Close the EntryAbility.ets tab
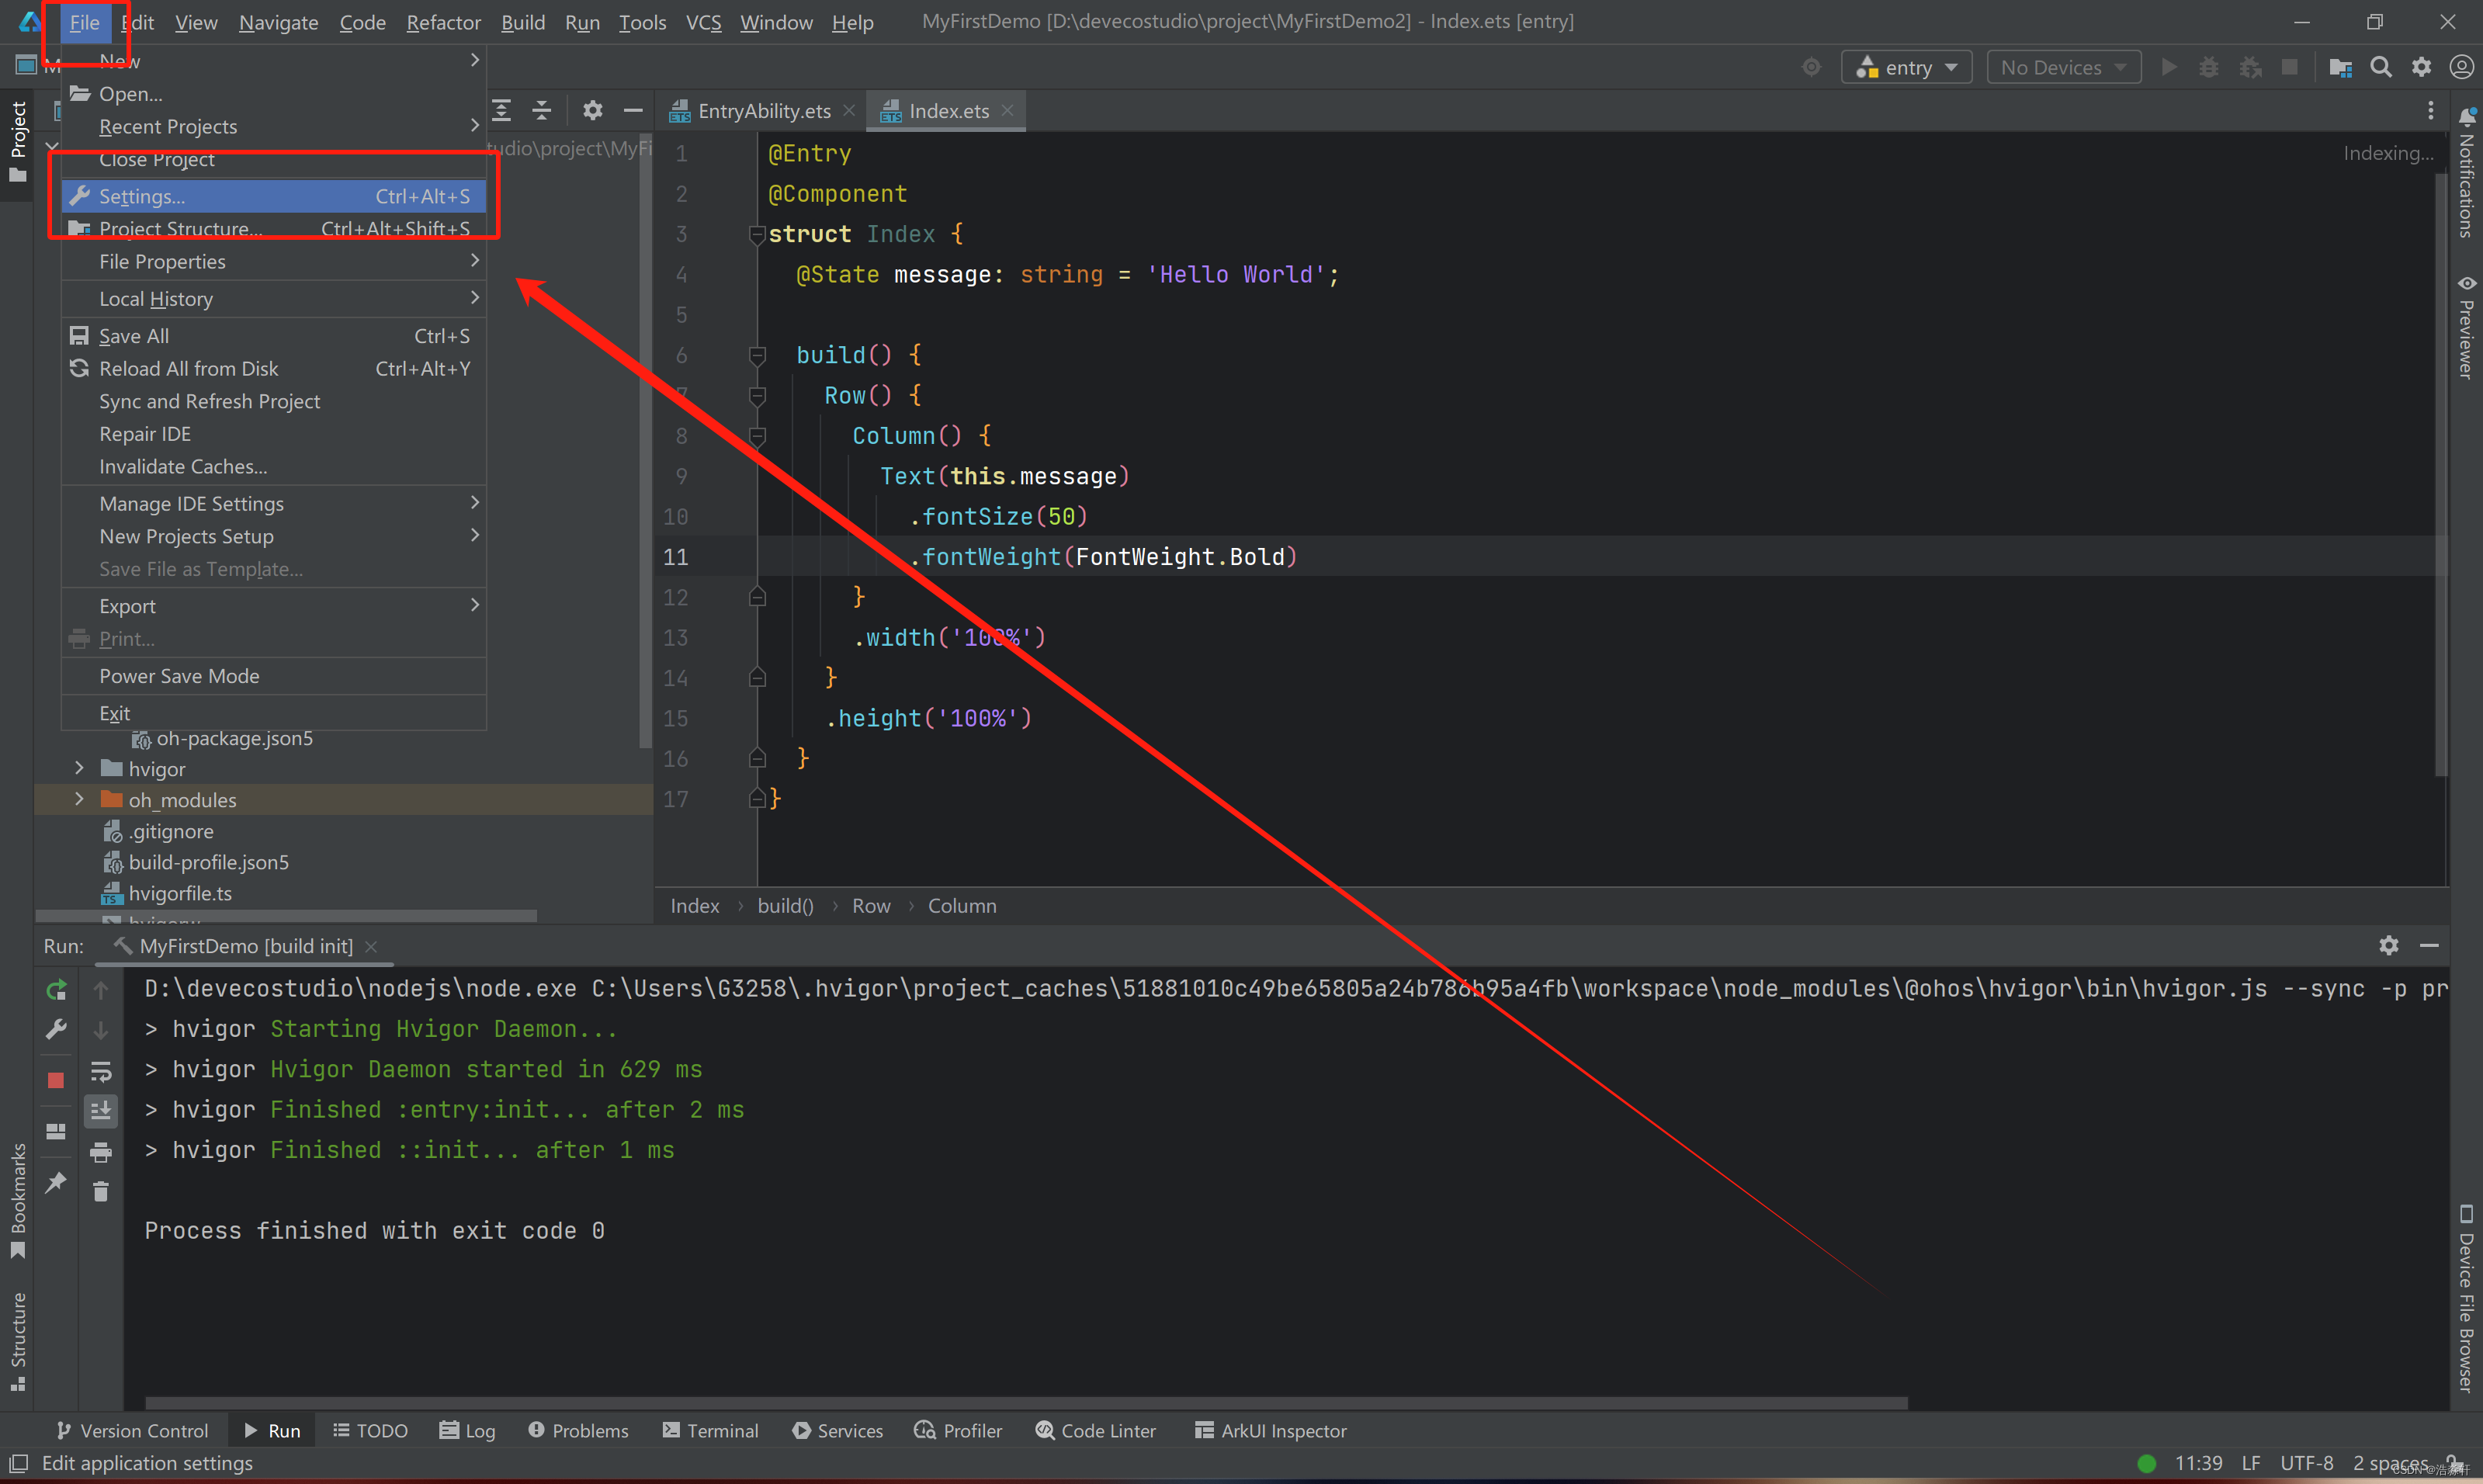2483x1484 pixels. (x=849, y=110)
